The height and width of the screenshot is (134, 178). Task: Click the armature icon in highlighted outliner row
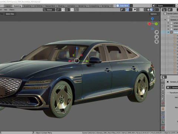click(x=171, y=32)
